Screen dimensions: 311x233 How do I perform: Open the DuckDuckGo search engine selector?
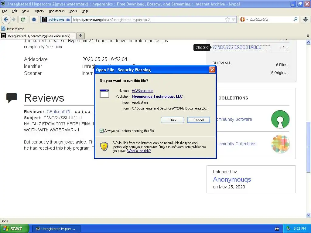tap(244, 19)
